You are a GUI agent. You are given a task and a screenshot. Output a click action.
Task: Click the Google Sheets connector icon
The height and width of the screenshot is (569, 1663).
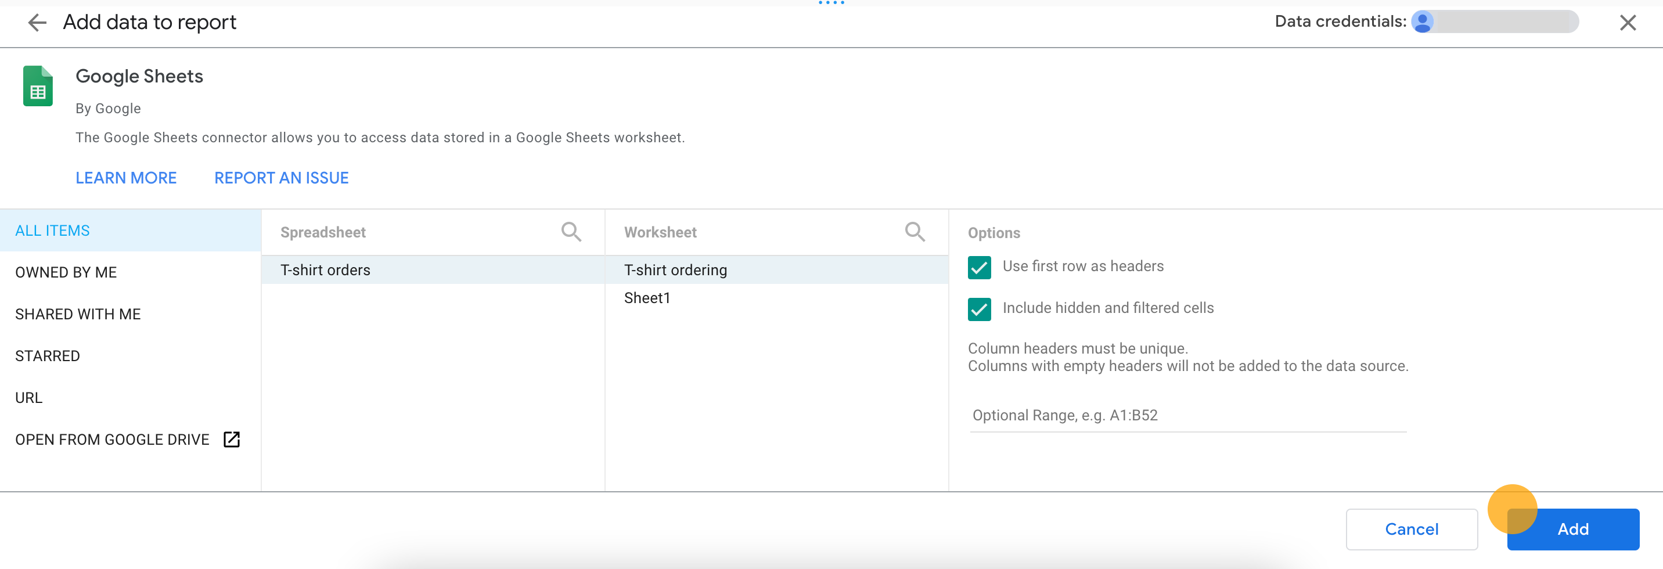point(38,85)
